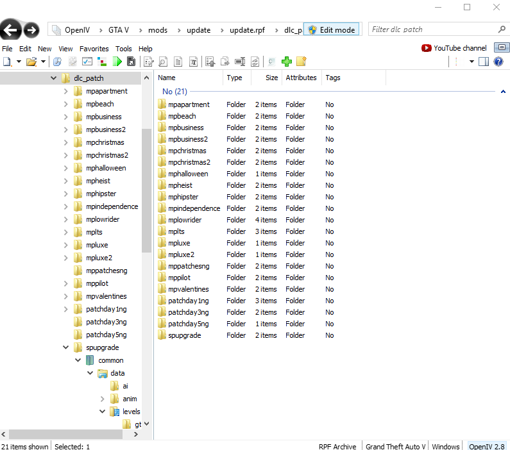Click the document with T icon
510x450 pixels.
[193, 62]
